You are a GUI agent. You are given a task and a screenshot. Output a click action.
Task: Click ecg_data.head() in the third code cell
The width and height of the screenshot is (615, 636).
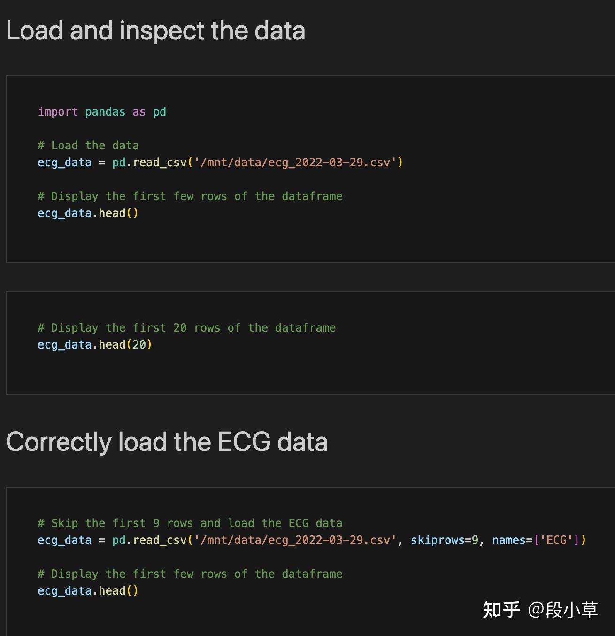click(x=88, y=591)
